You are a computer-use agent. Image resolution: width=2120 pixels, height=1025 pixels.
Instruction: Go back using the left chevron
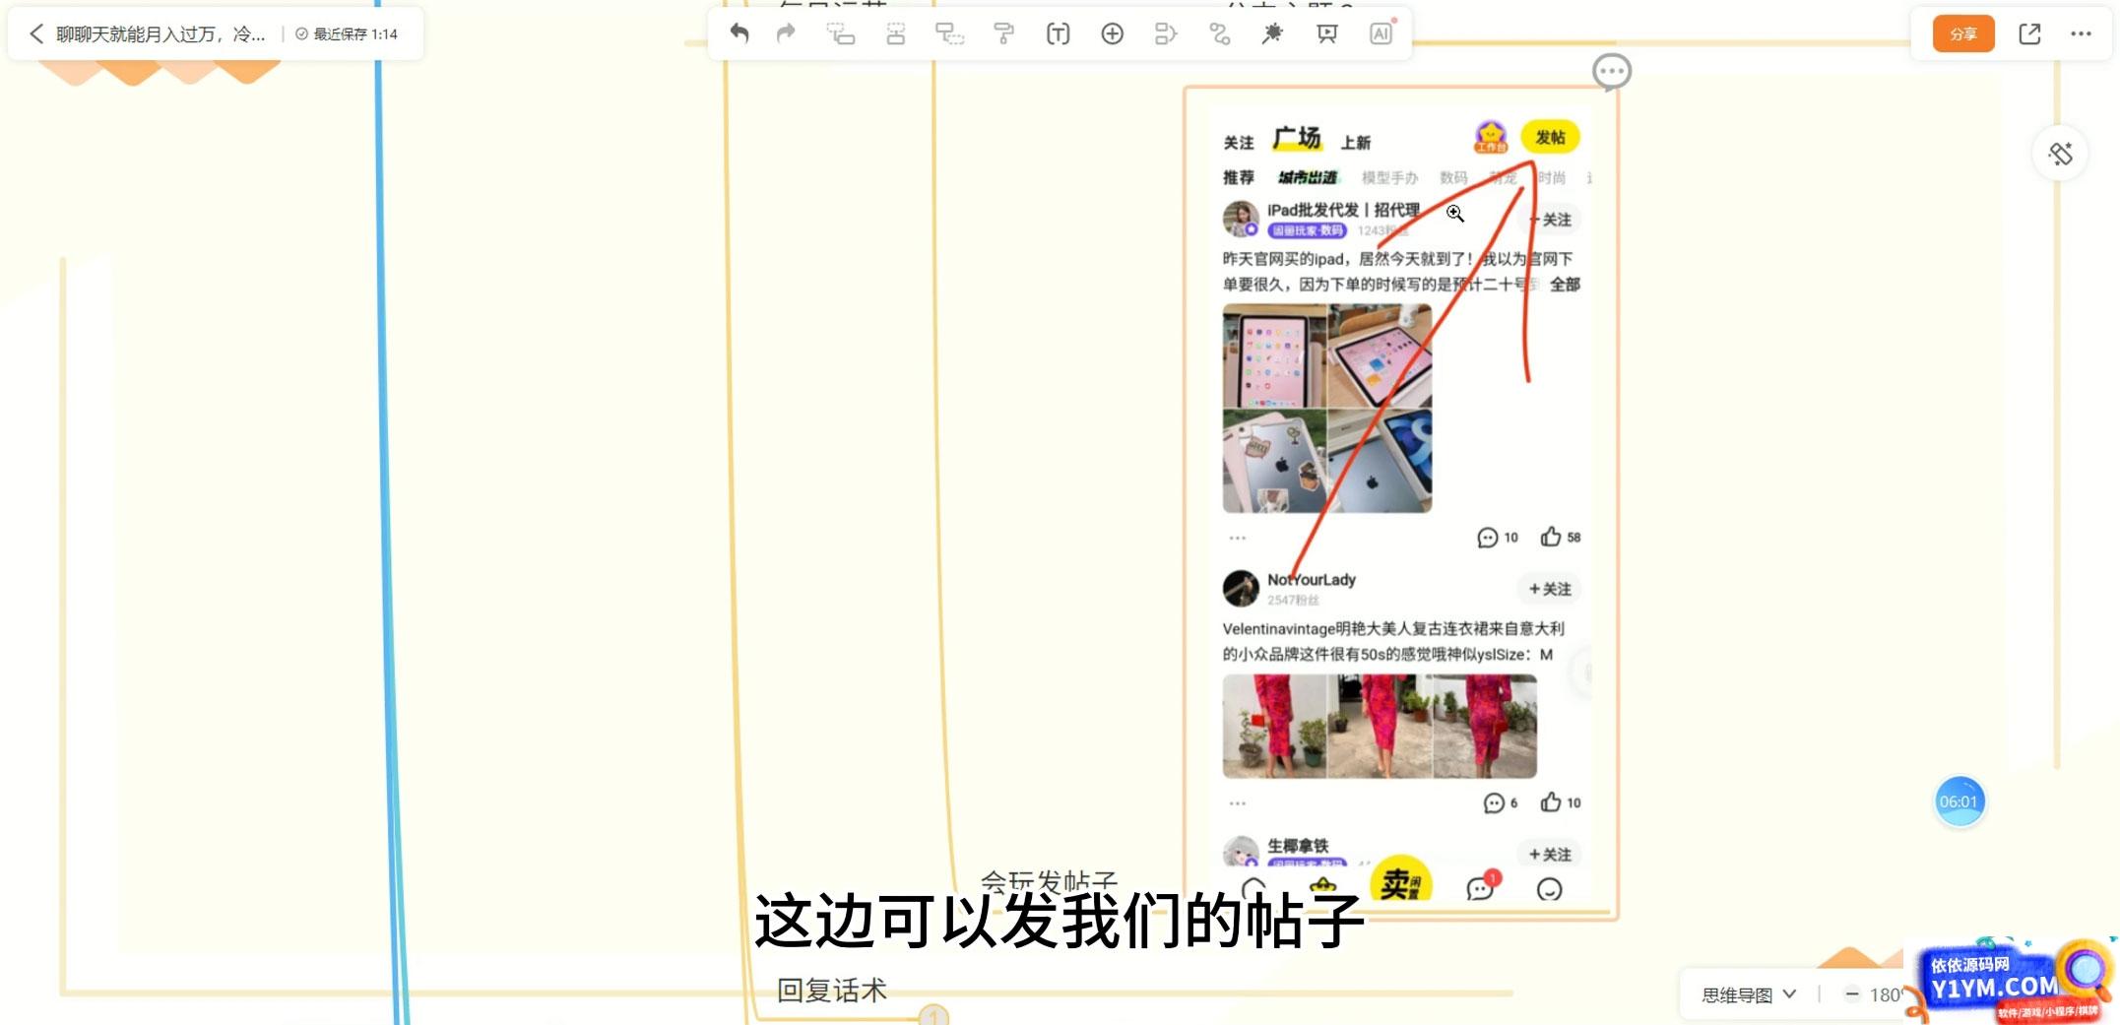(x=36, y=34)
